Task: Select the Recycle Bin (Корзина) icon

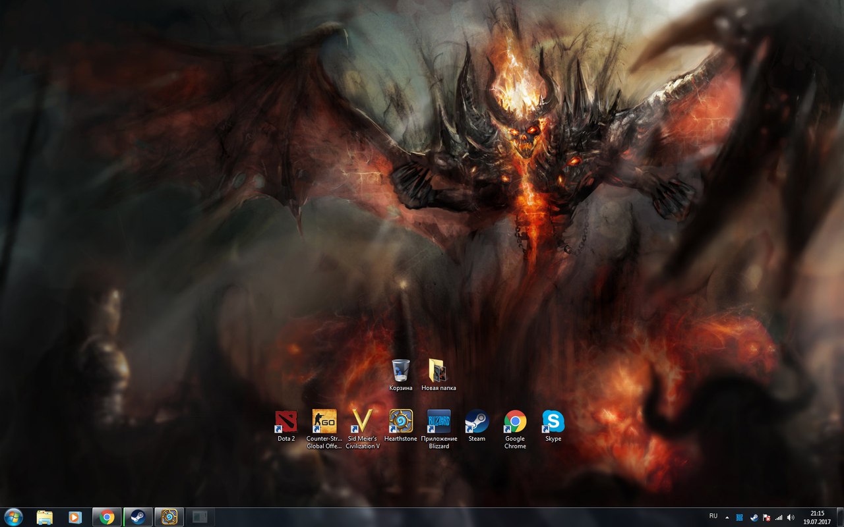Action: (x=400, y=372)
